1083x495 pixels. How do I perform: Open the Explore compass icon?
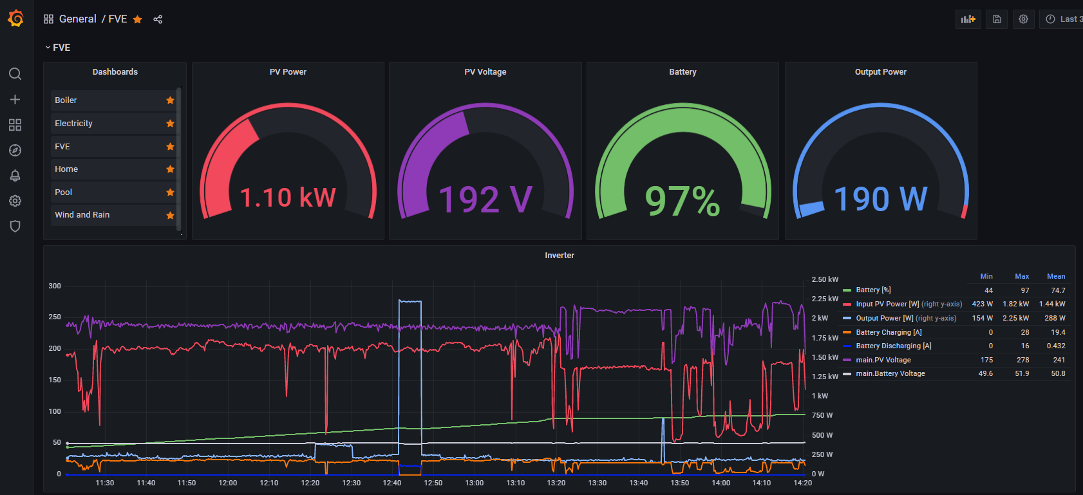pos(15,150)
